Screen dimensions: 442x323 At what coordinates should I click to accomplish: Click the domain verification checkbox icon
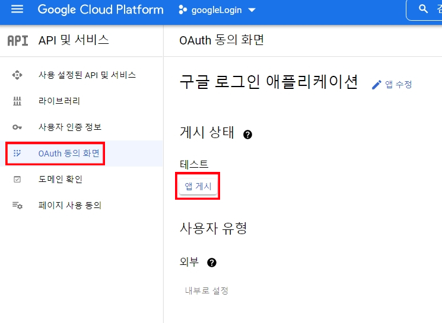tap(17, 179)
